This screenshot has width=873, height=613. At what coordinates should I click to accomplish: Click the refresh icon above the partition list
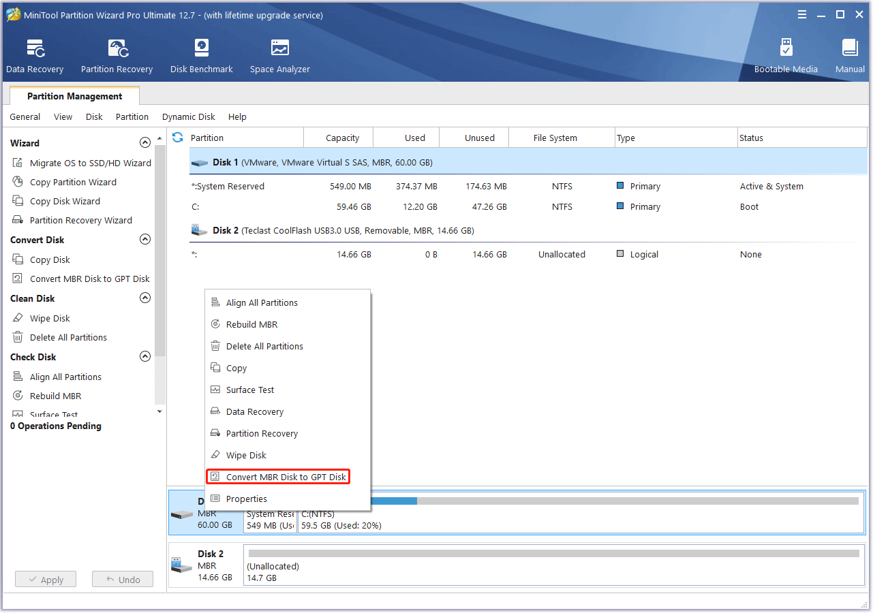click(x=177, y=137)
